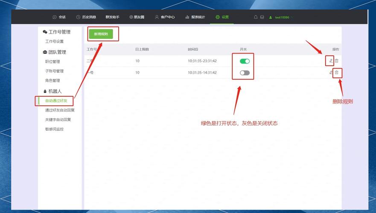Open the 朋友圈 navigation item

point(137,17)
